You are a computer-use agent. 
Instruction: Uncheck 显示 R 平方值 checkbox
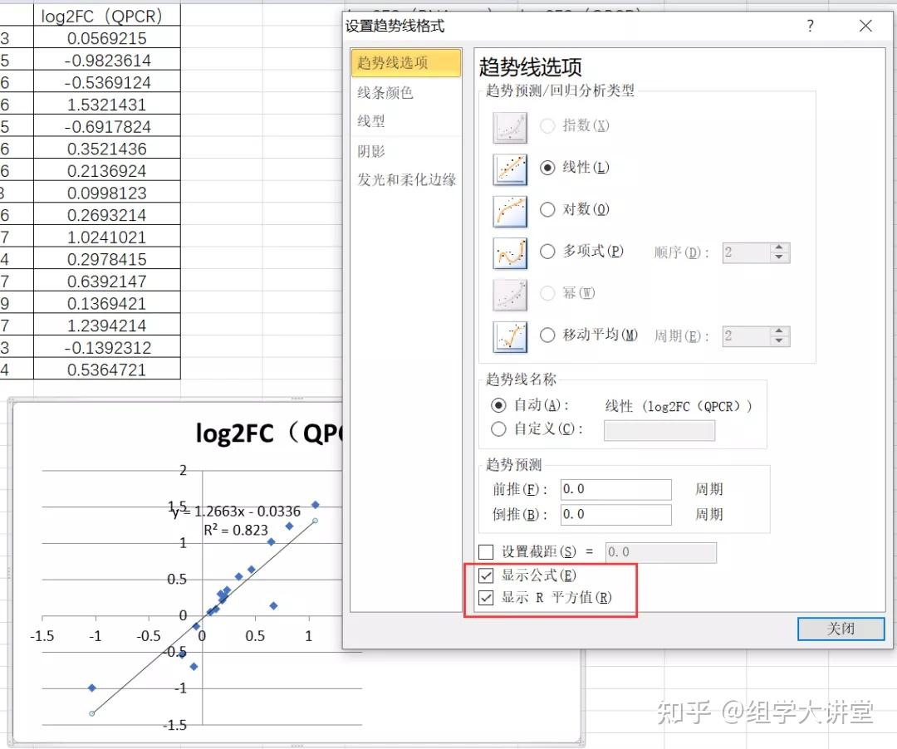point(486,597)
